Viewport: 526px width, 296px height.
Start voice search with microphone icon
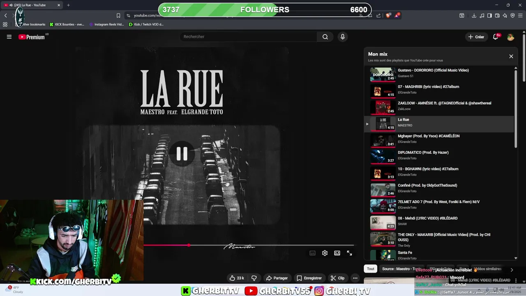click(343, 37)
